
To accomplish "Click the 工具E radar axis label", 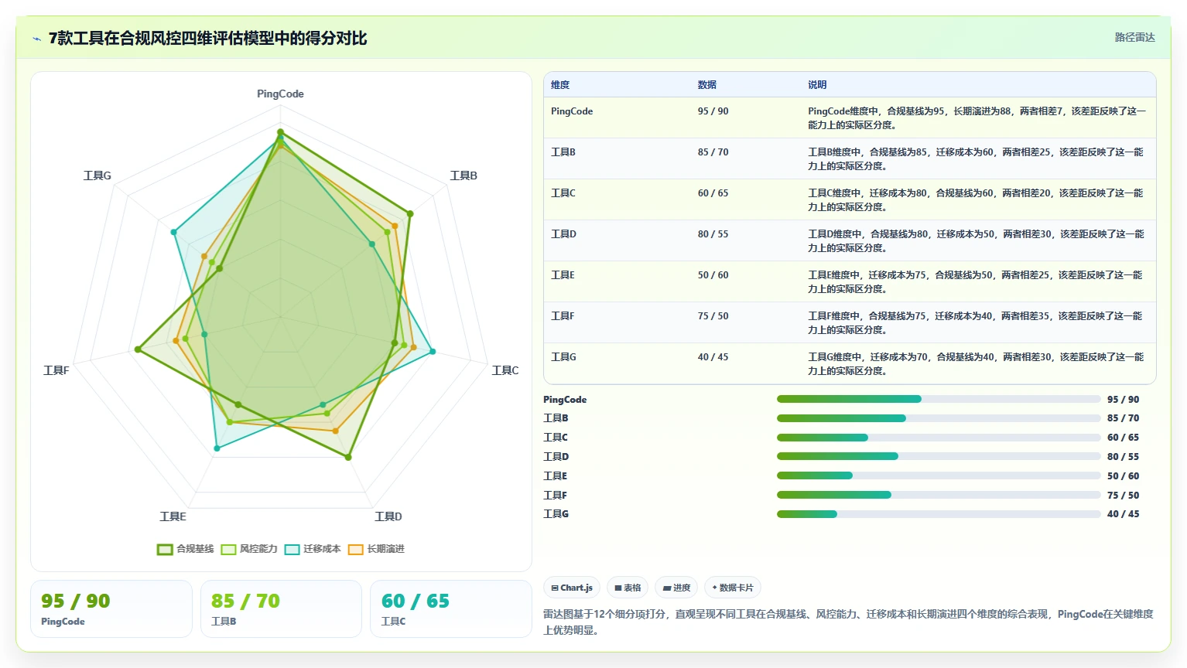I will [x=173, y=516].
